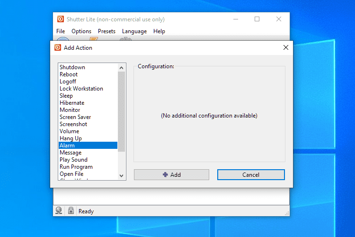This screenshot has width=355, height=237.
Task: Select Monitor in the action list
Action: coord(88,110)
